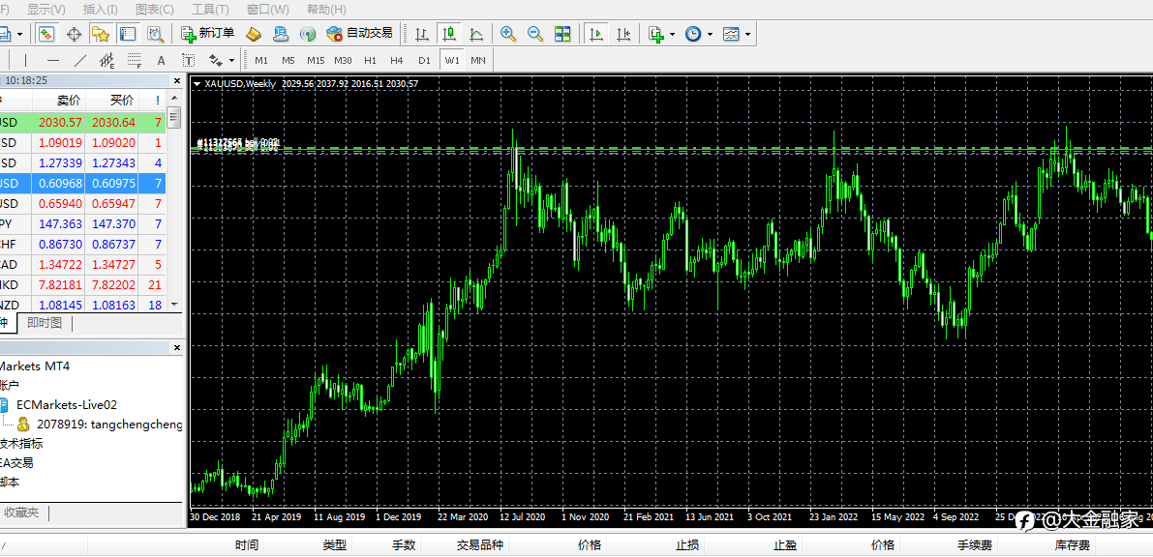Close the Navigator panel
1153x557 pixels.
click(177, 346)
